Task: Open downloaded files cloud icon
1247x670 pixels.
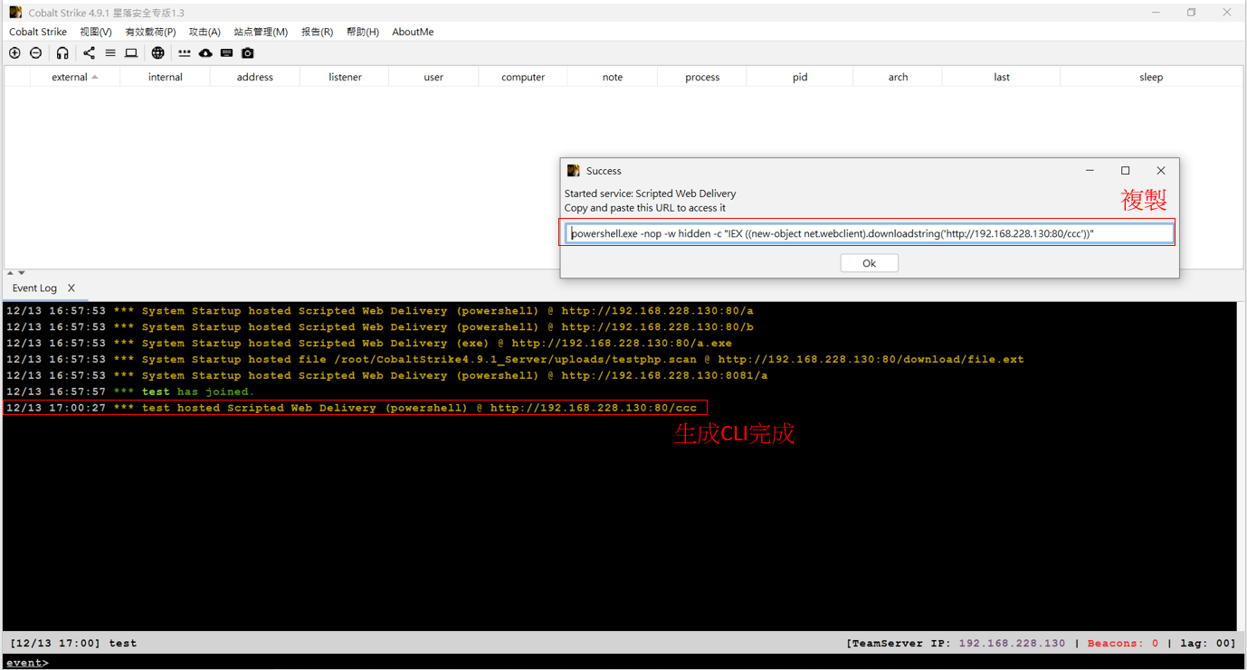Action: pyautogui.click(x=205, y=53)
